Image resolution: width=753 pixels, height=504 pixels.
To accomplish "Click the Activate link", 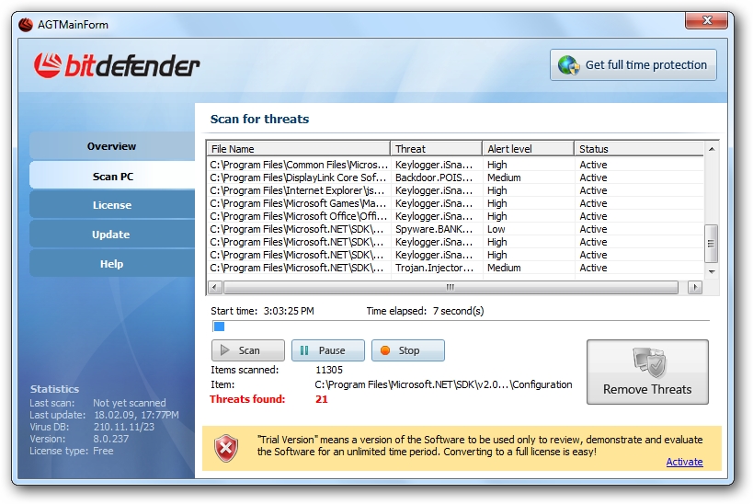I will (x=684, y=462).
